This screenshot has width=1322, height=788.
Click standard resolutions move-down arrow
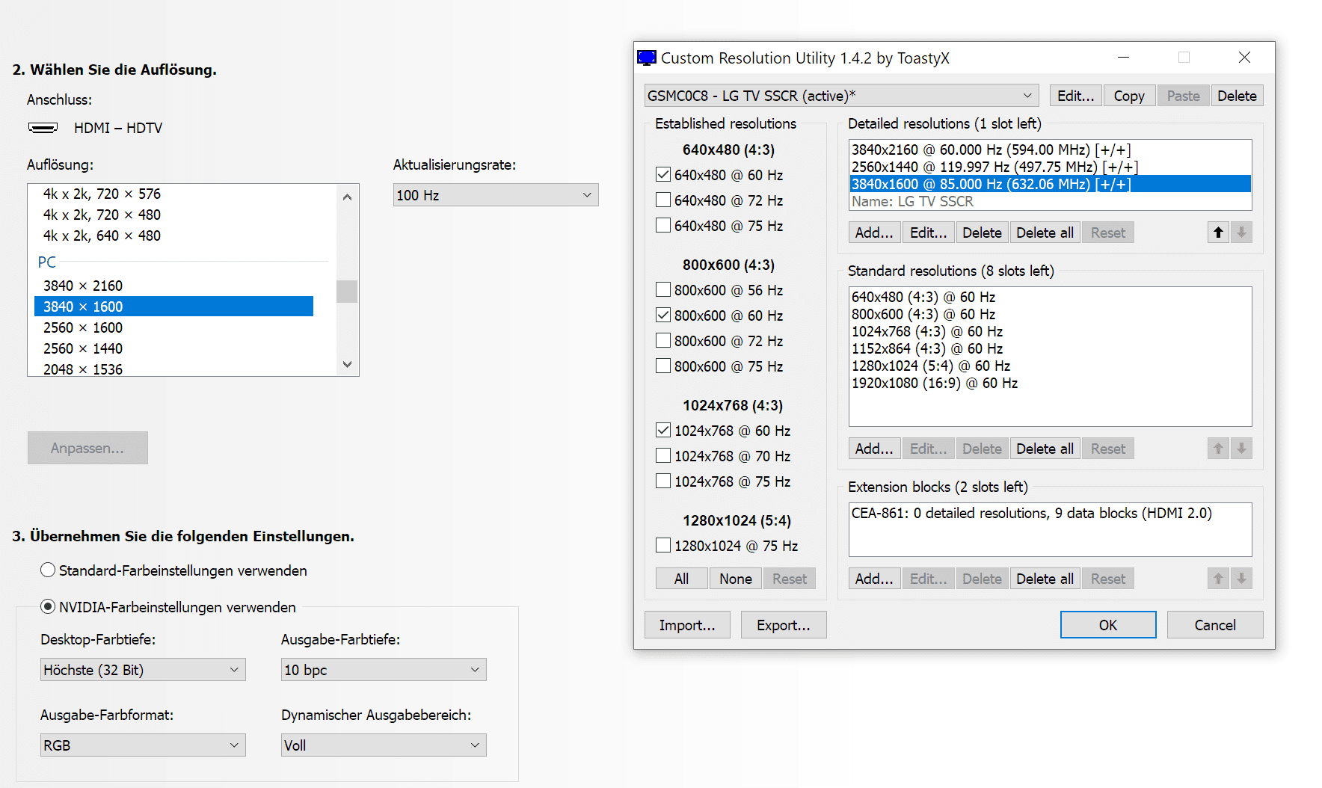[1241, 449]
